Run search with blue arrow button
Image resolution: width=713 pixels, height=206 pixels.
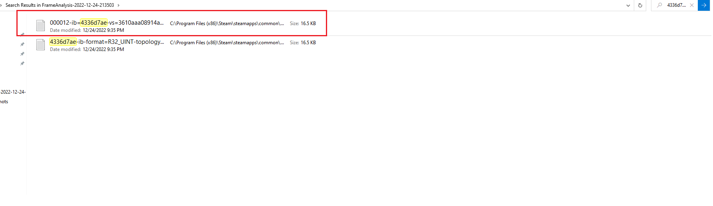click(704, 5)
